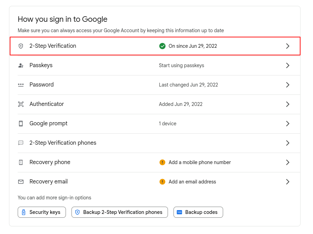
Task: Click the orange warning icon for Recovery phone
Action: pos(162,162)
